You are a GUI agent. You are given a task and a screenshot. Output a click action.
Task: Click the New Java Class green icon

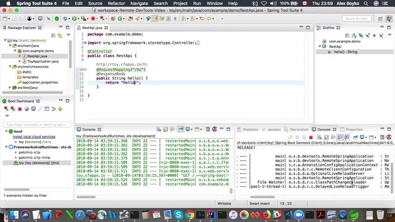[120, 18]
